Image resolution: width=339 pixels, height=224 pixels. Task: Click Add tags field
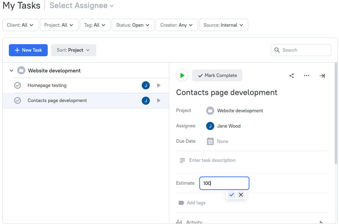click(x=196, y=202)
